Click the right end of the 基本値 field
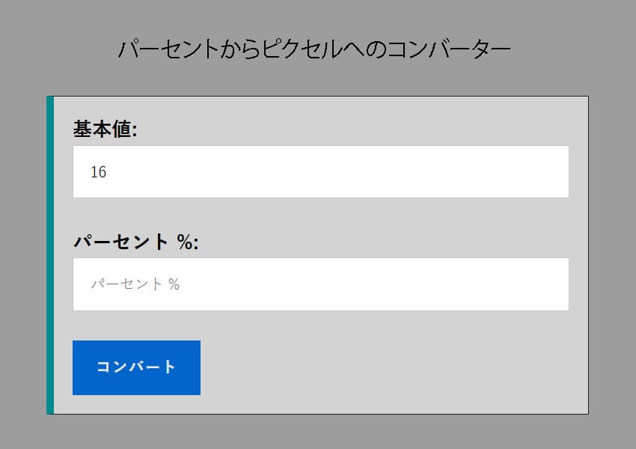 pyautogui.click(x=554, y=171)
